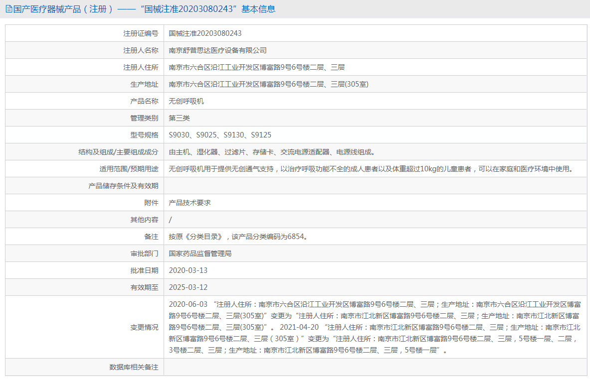The height and width of the screenshot is (380, 590).
Task: Click the 附件 label
Action: click(151, 203)
